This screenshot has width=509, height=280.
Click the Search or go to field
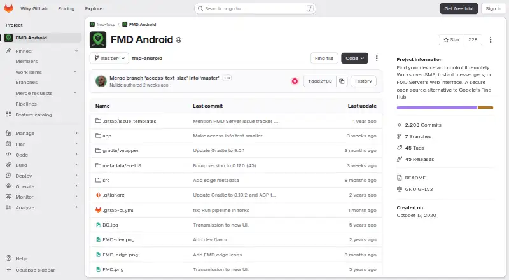click(x=255, y=8)
